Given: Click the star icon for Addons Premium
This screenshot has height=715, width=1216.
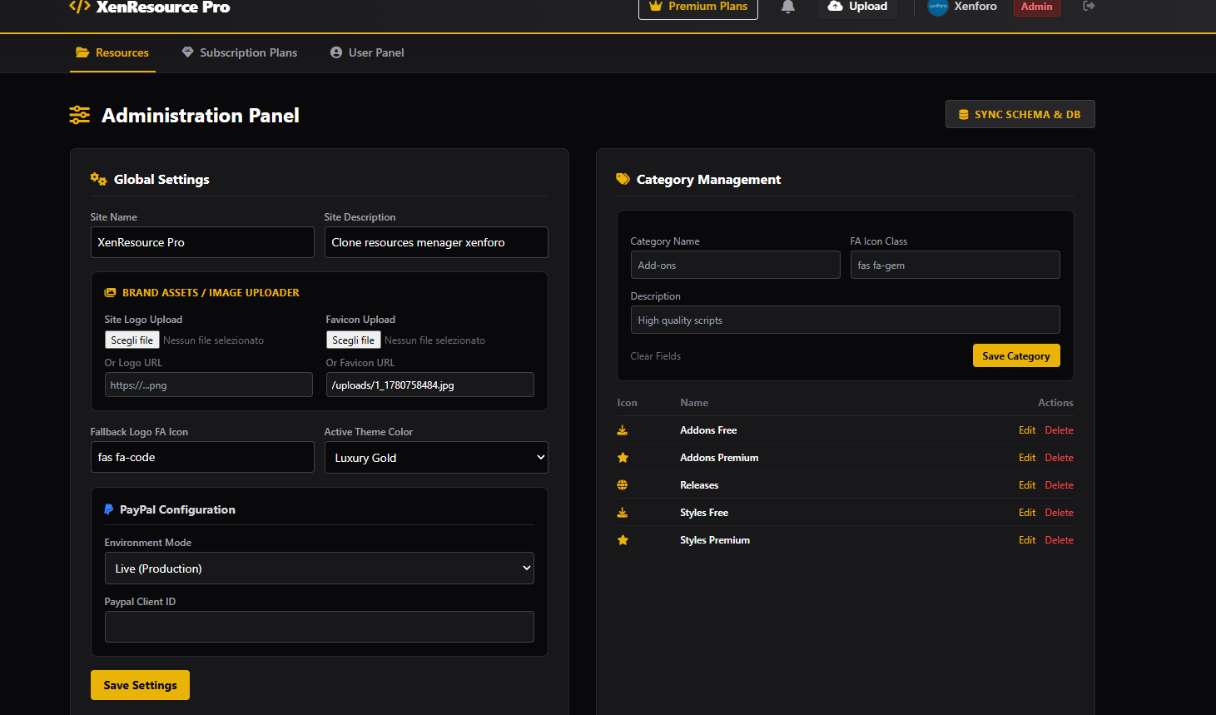Looking at the screenshot, I should tap(623, 458).
